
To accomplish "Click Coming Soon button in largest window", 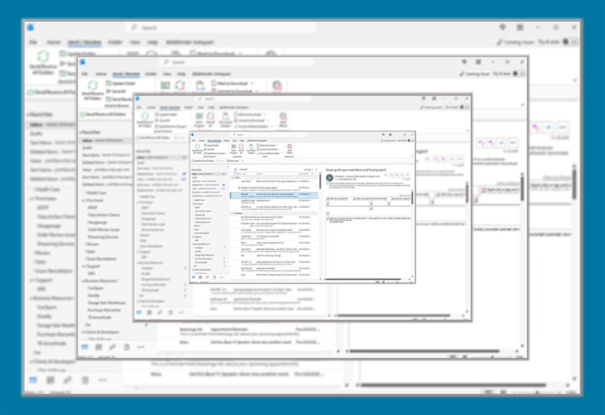I will coord(515,42).
